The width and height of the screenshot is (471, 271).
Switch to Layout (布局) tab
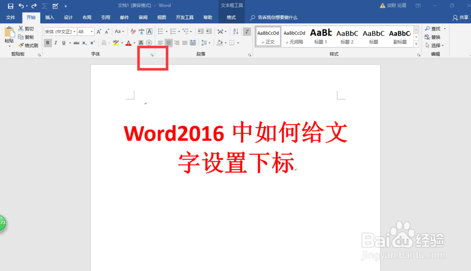[x=87, y=17]
